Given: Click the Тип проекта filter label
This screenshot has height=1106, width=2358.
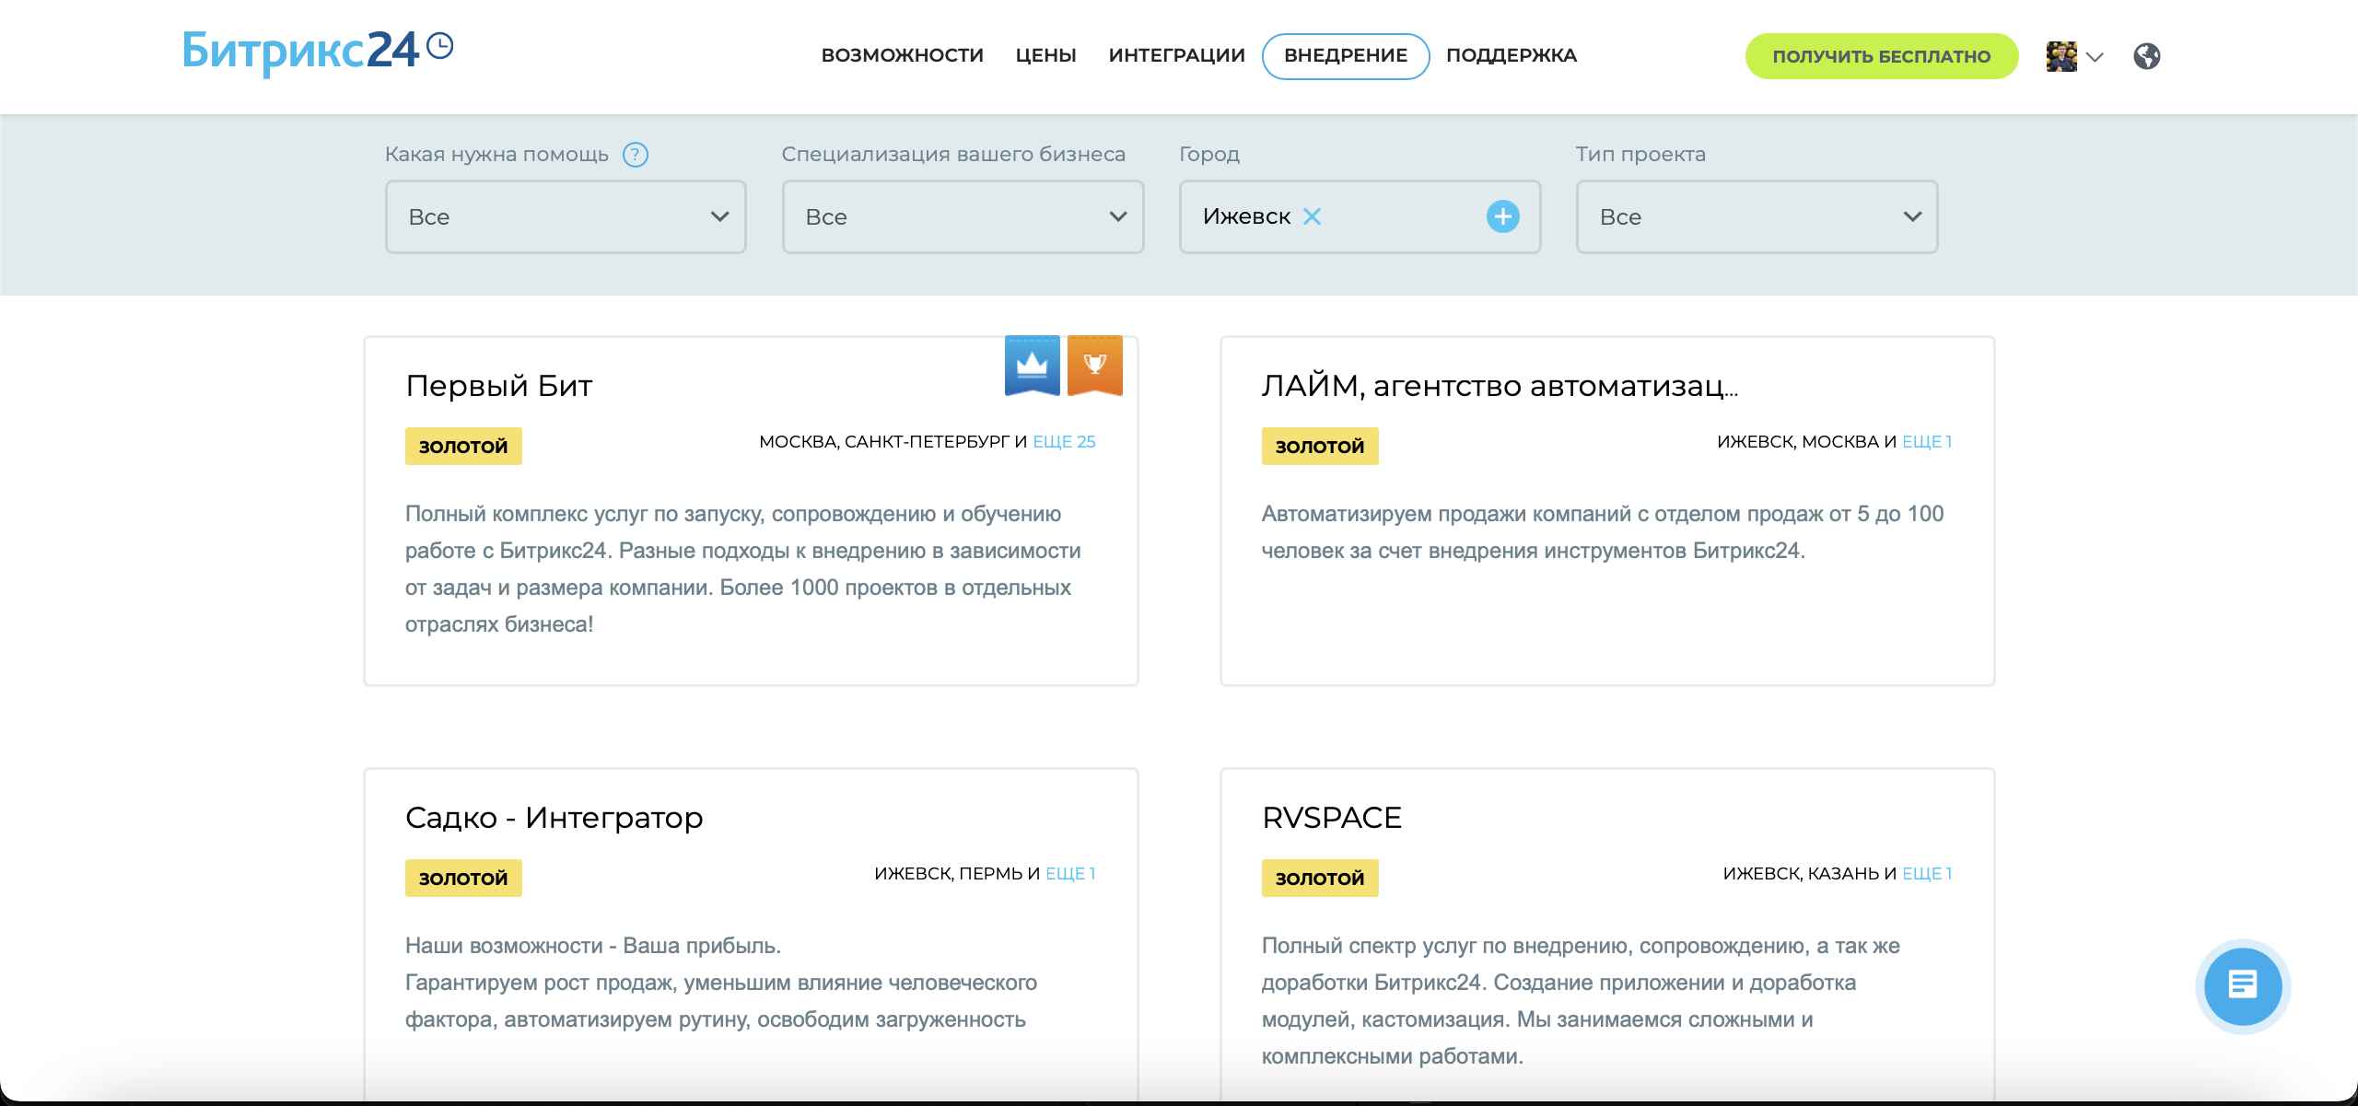Looking at the screenshot, I should pyautogui.click(x=1640, y=154).
